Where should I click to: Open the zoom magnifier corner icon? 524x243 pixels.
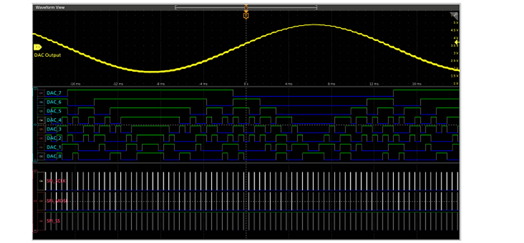pos(454,16)
